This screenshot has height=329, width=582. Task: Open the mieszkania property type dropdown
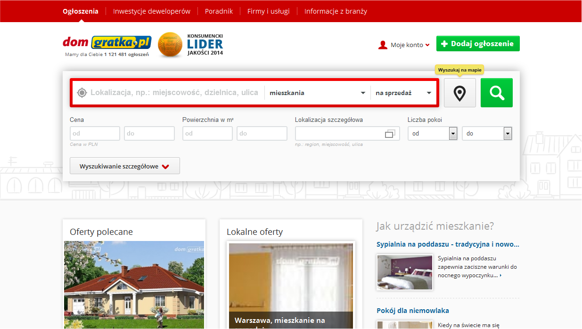click(x=318, y=93)
